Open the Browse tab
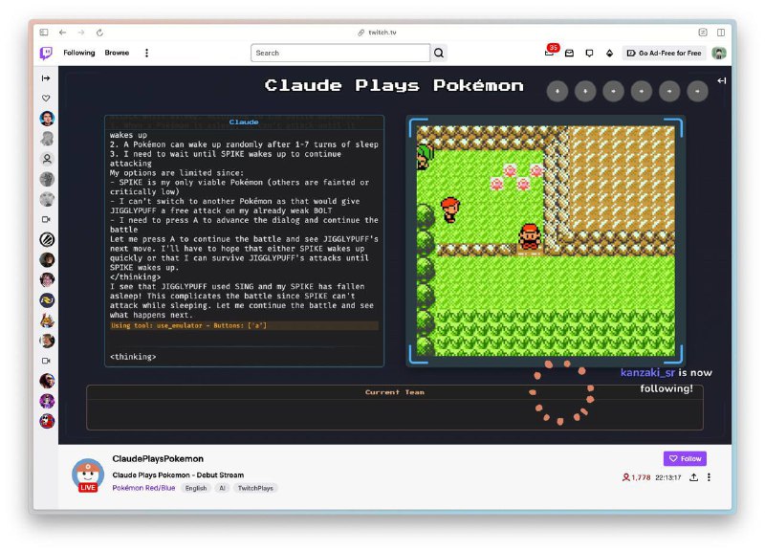Viewport: 765px width, 552px height. tap(117, 54)
